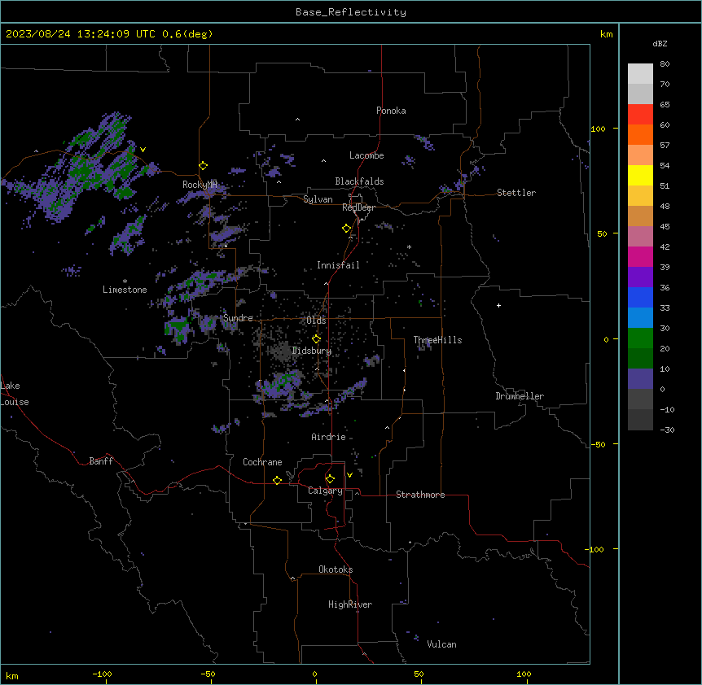Click the RockyMH label
This screenshot has width=702, height=685.
pos(200,185)
